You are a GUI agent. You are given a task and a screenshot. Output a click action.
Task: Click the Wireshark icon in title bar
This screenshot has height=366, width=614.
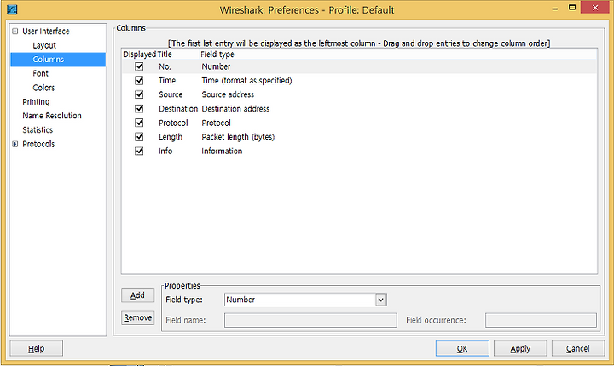[12, 9]
